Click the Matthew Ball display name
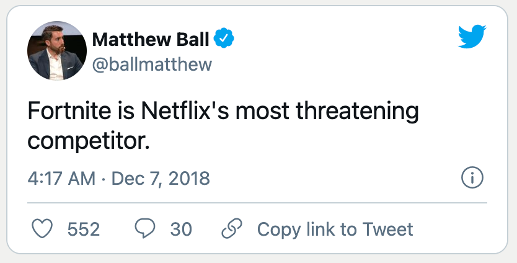 click(151, 40)
